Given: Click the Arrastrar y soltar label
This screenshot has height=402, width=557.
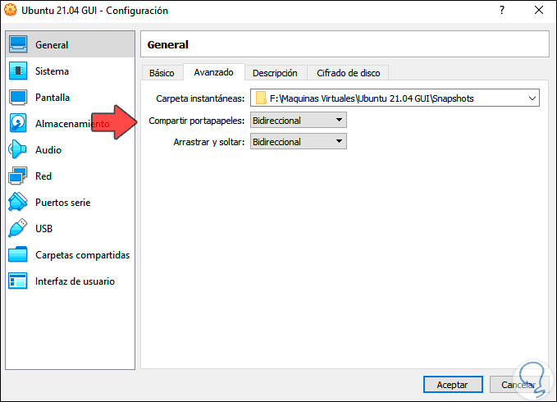Looking at the screenshot, I should click(209, 142).
